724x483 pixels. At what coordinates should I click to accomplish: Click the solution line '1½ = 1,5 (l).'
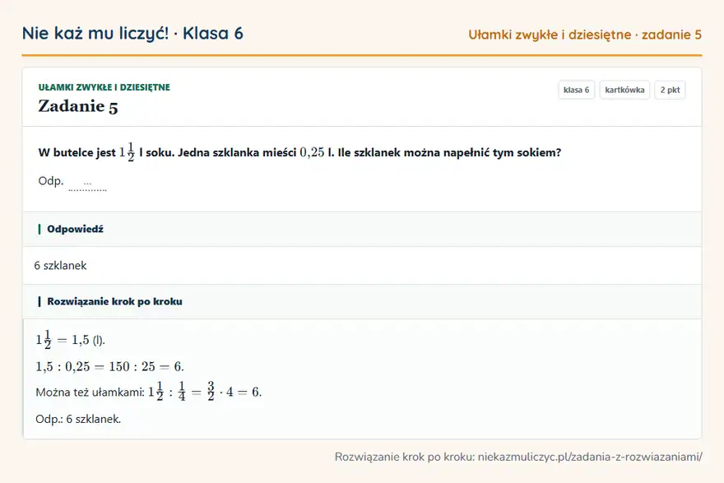pos(71,340)
